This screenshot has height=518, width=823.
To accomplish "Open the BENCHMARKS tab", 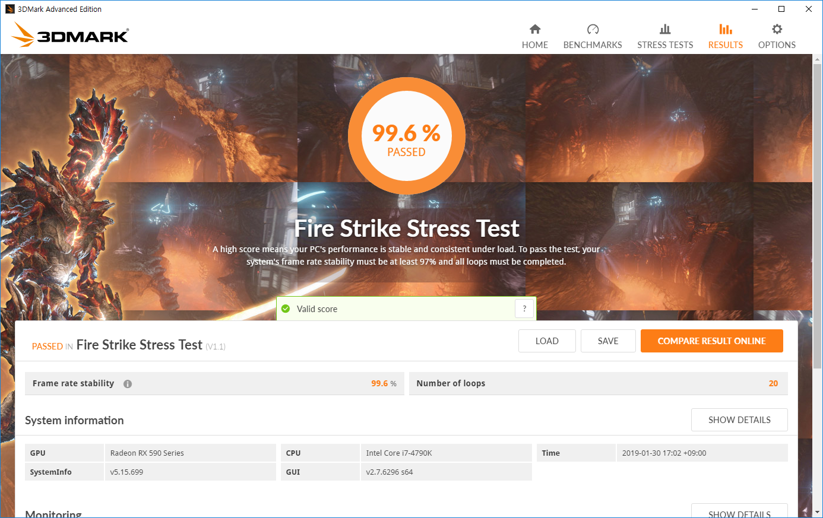I will coord(593,36).
